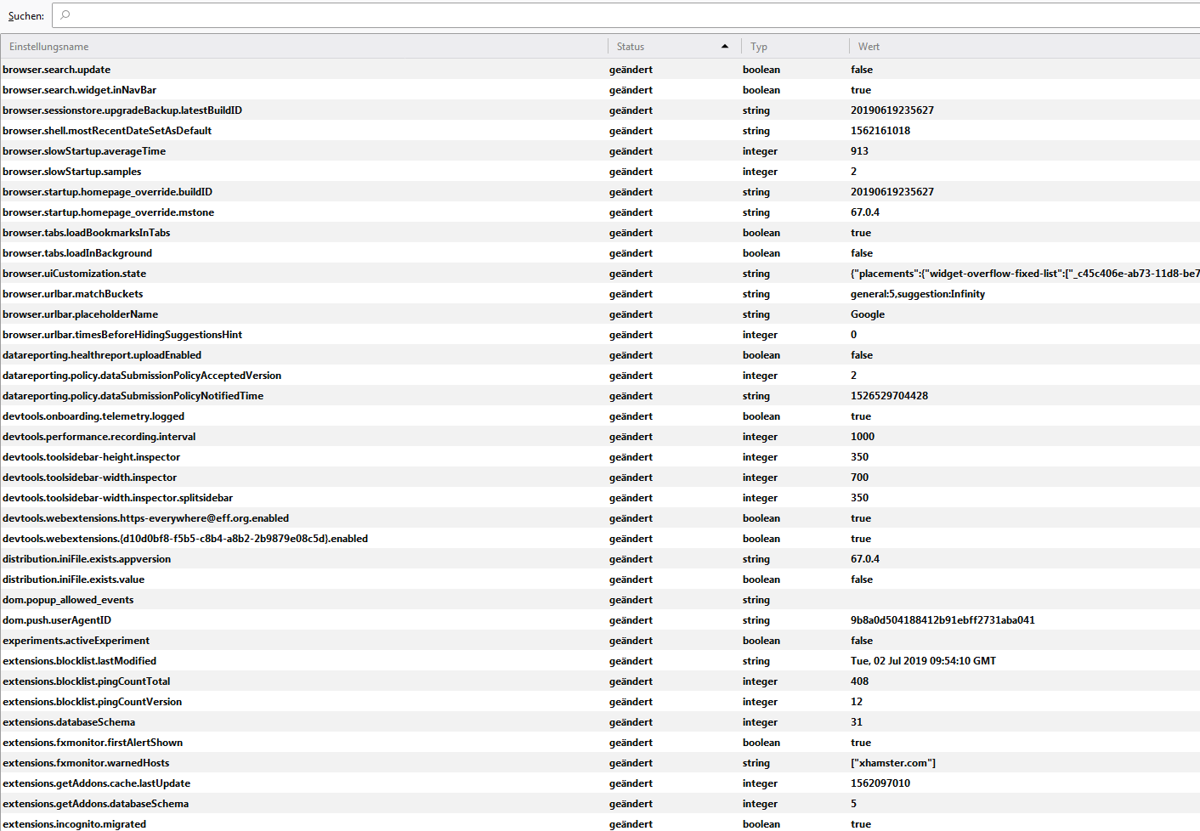Click the value 'Google' in the Wert column
1200x831 pixels.
868,314
